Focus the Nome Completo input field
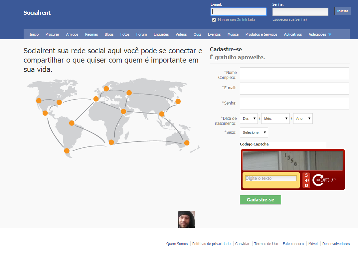The image size is (358, 259). pyautogui.click(x=294, y=73)
